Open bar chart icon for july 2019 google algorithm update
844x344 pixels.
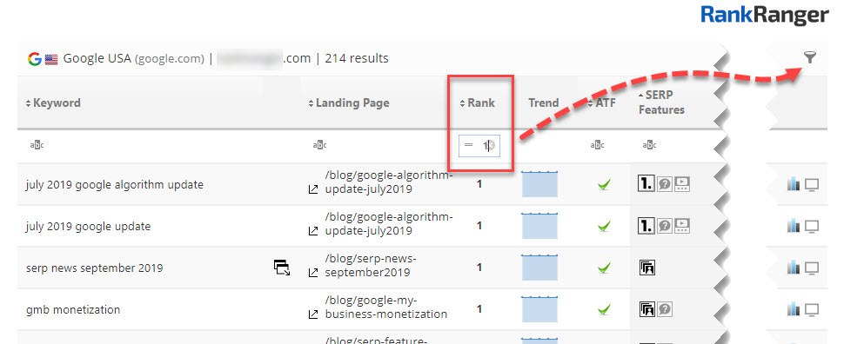coord(794,184)
